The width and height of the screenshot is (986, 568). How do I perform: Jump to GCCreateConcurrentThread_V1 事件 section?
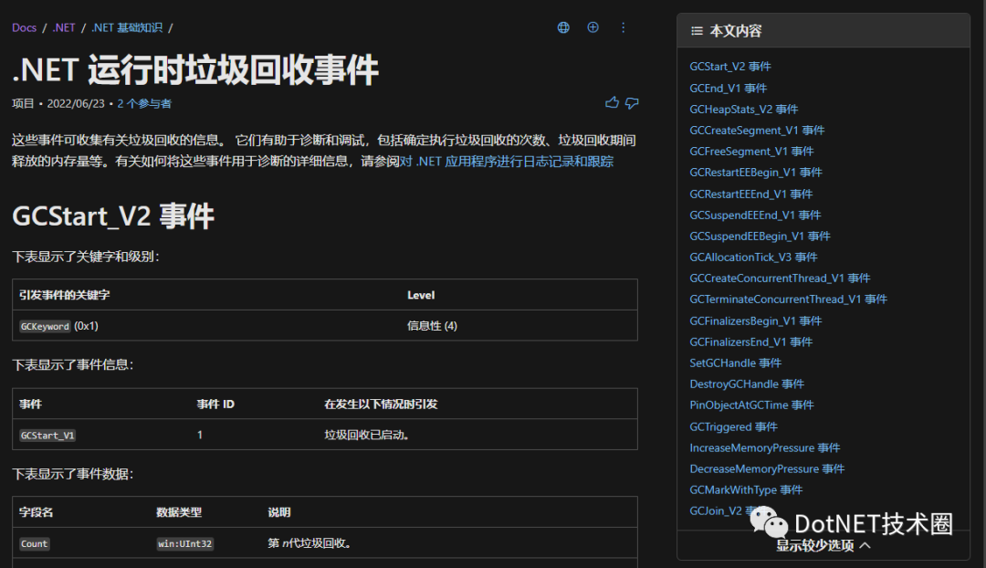780,278
